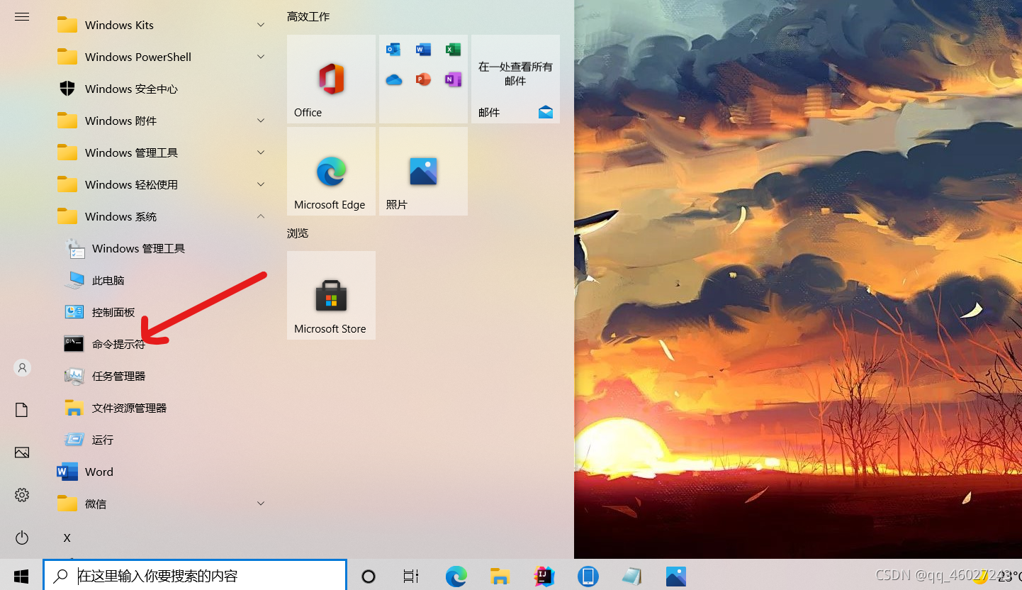This screenshot has width=1022, height=590.
Task: Open the hamburger menu at top of Start
Action: [x=22, y=16]
